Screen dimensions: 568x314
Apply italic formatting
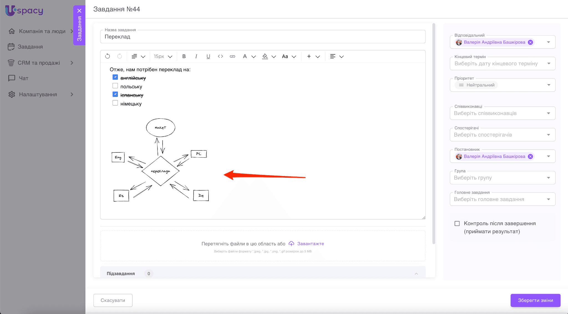coord(196,56)
